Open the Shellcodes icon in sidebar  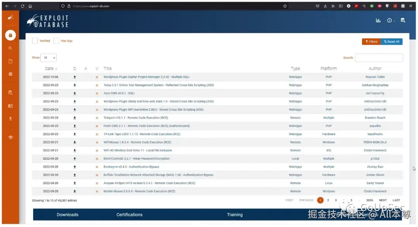[x=10, y=74]
